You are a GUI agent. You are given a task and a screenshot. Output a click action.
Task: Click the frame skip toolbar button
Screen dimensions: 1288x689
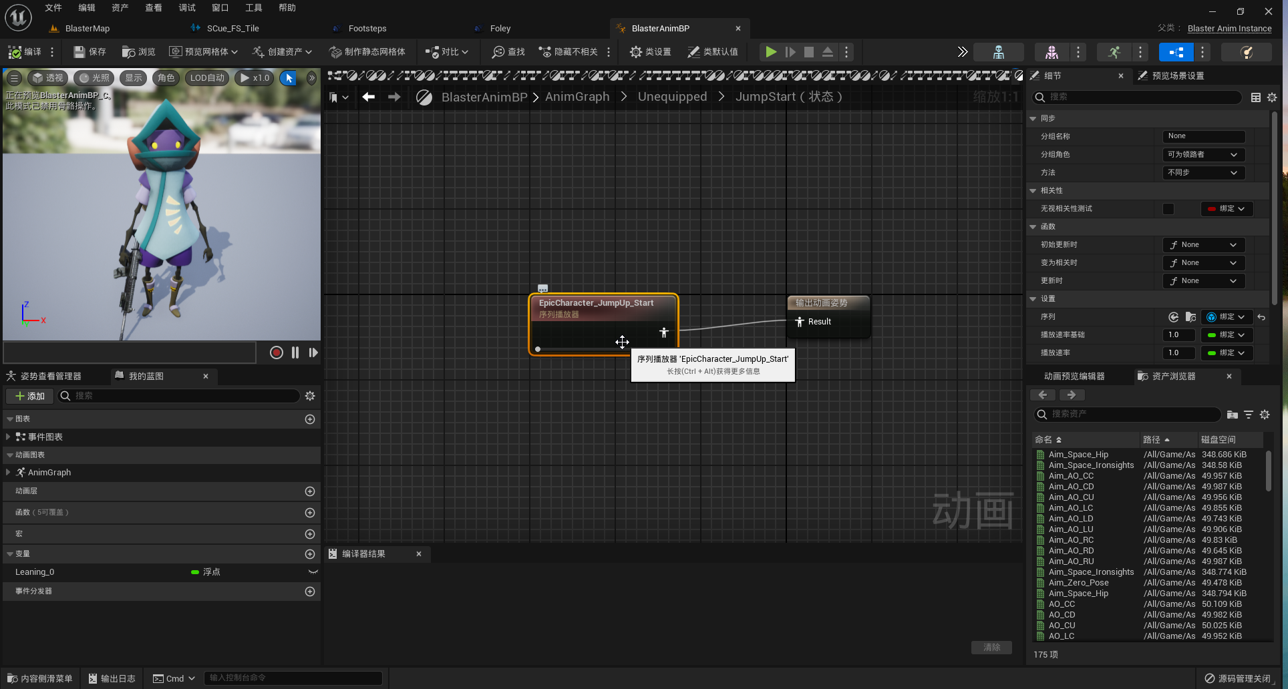click(790, 51)
